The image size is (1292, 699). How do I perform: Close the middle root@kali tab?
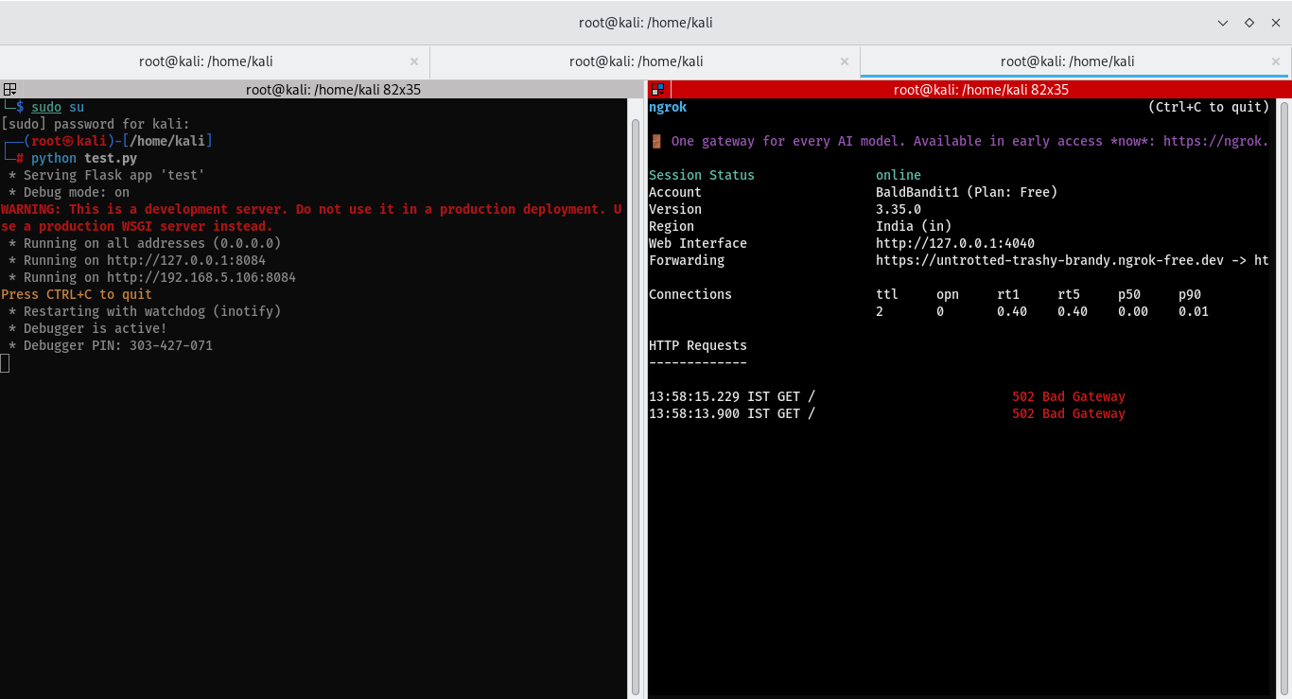click(x=845, y=61)
